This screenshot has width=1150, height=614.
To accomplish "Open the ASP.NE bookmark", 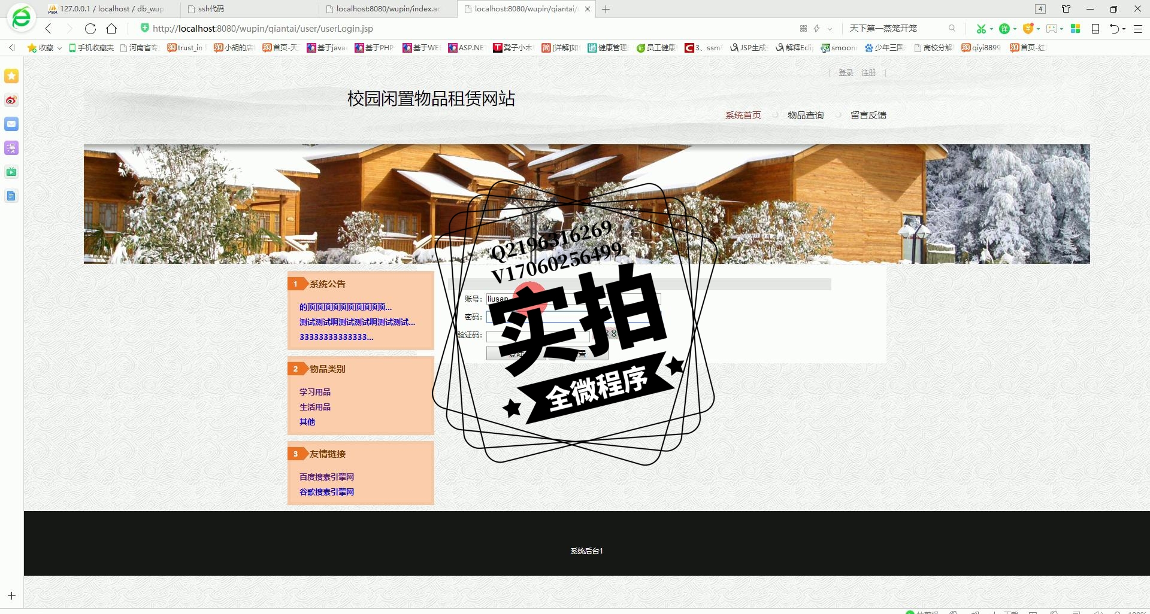I will point(466,47).
